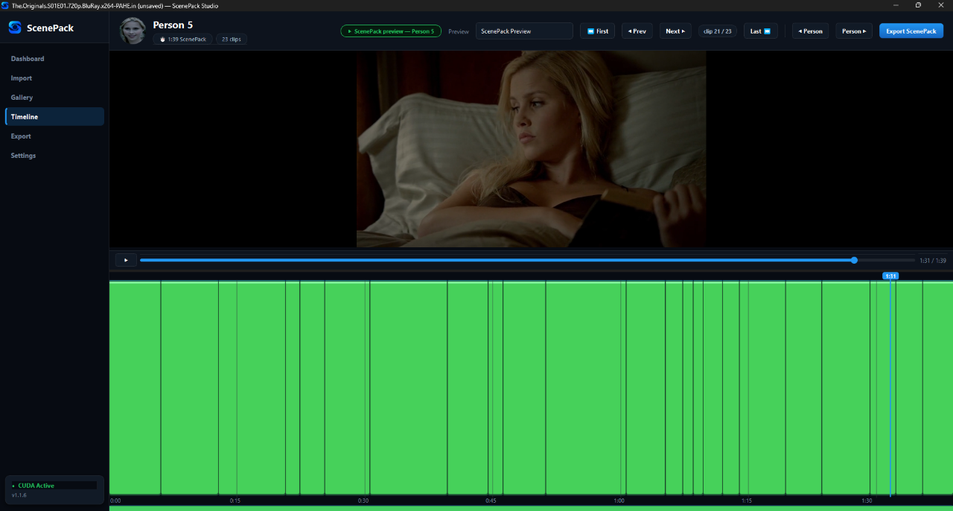Click the app icon in title bar

(x=5, y=5)
